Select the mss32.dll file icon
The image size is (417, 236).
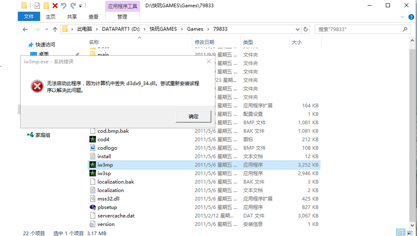pyautogui.click(x=92, y=199)
